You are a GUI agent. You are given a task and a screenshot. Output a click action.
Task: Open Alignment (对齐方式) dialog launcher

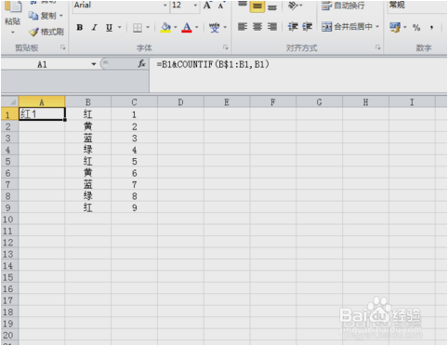(x=377, y=47)
